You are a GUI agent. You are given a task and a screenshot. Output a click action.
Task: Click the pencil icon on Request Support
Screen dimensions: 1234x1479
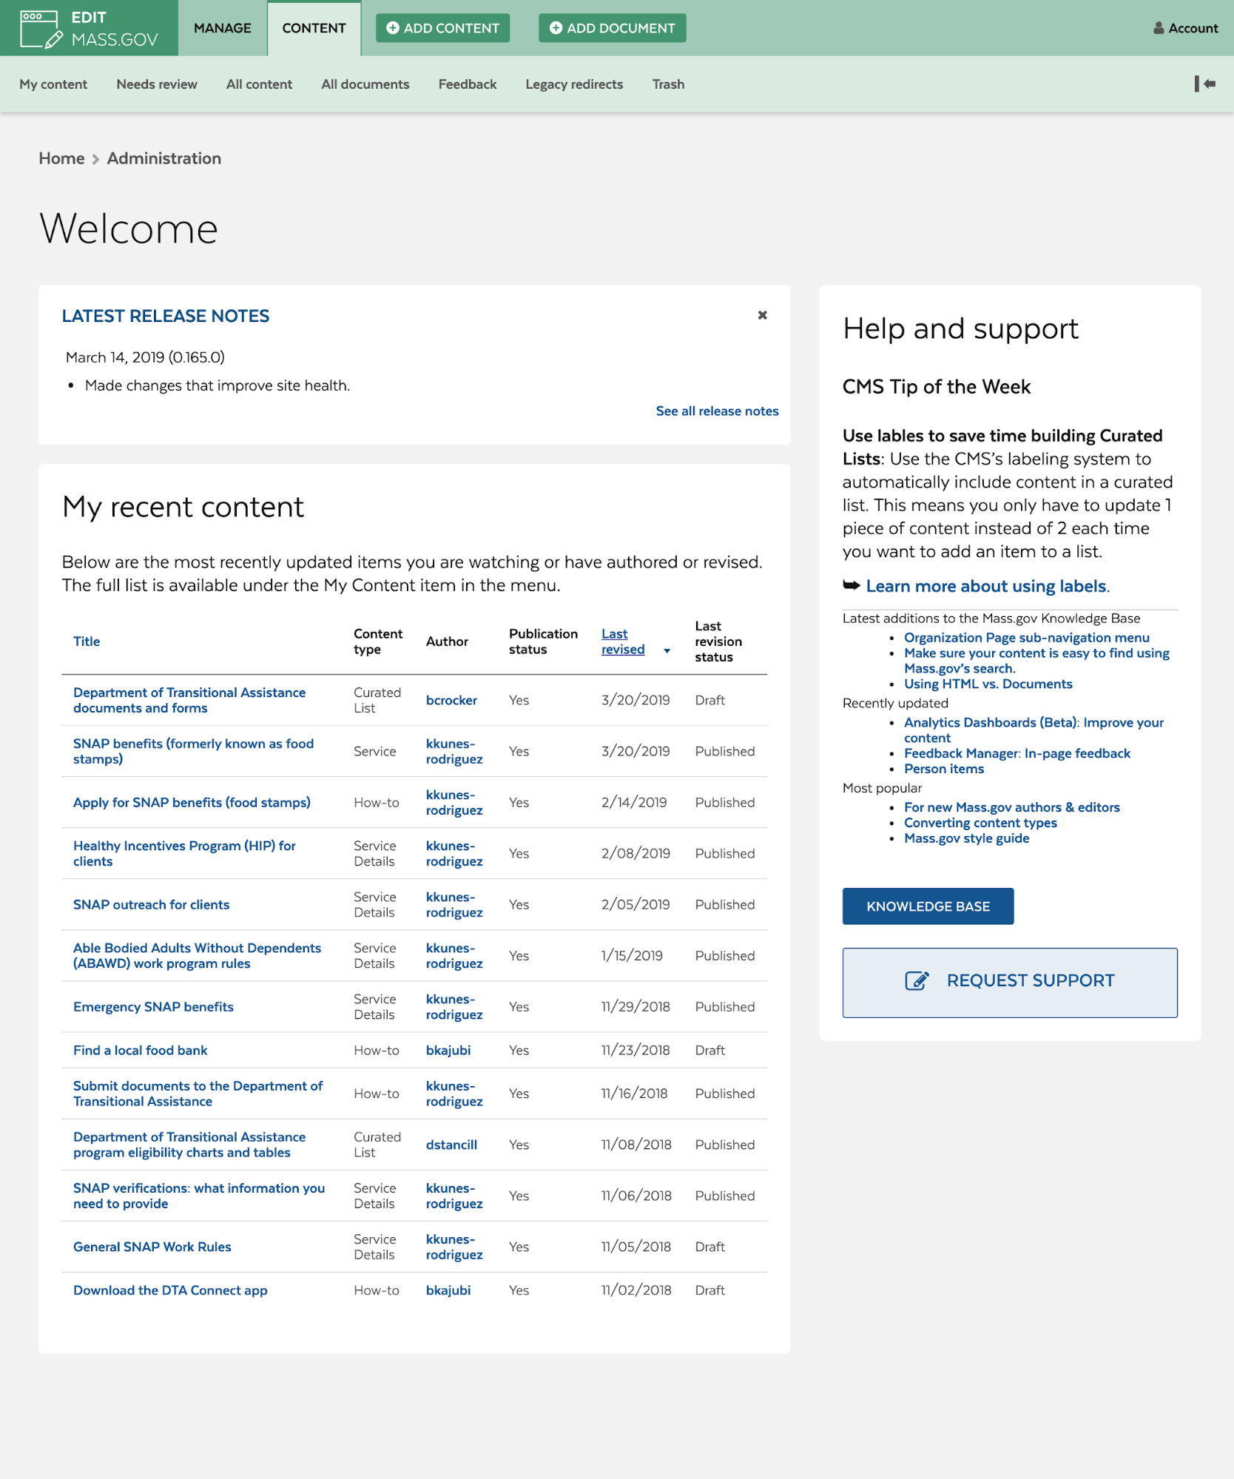coord(917,980)
